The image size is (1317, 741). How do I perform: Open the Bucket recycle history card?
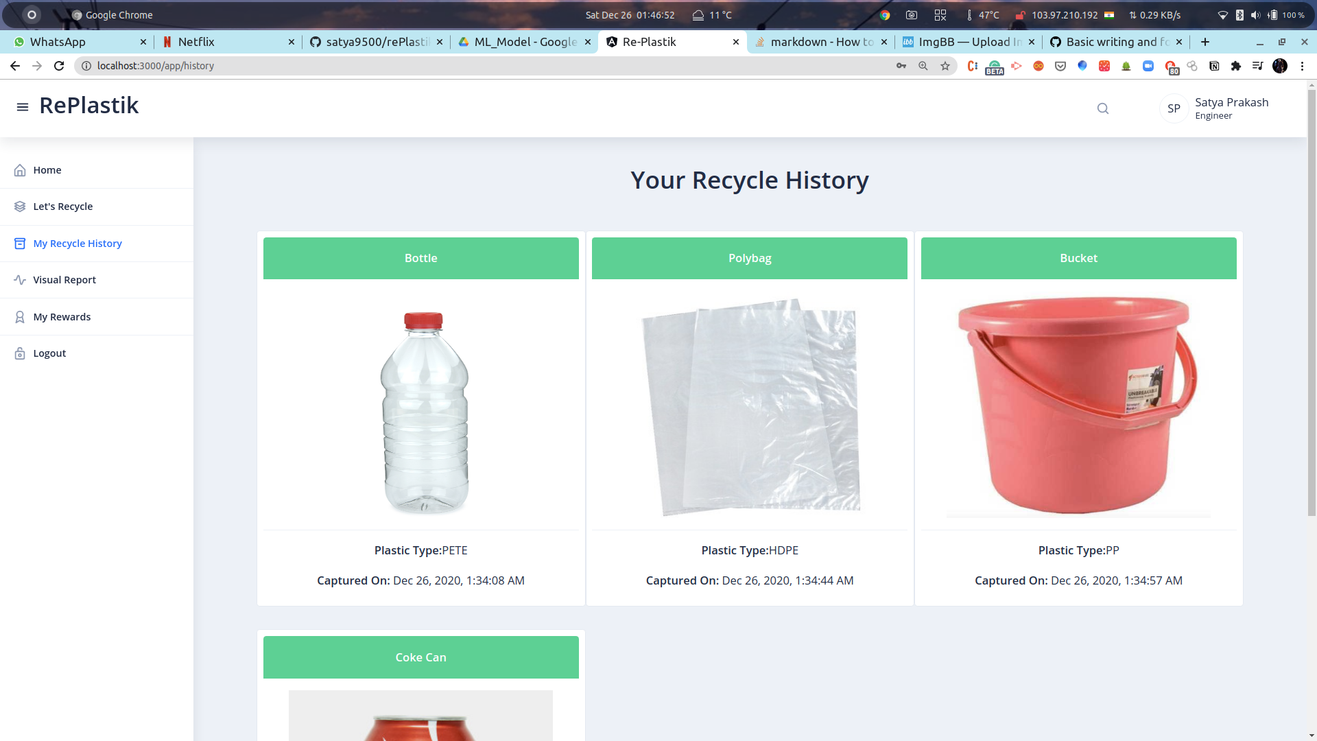coord(1079,421)
